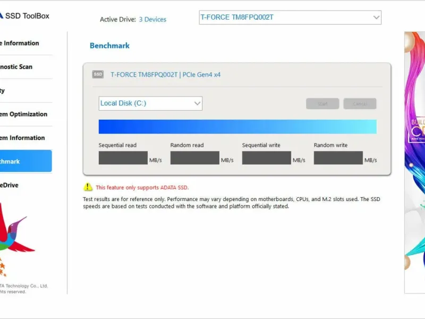
Task: Click the SSD drive icon in benchmark panel
Action: point(98,74)
